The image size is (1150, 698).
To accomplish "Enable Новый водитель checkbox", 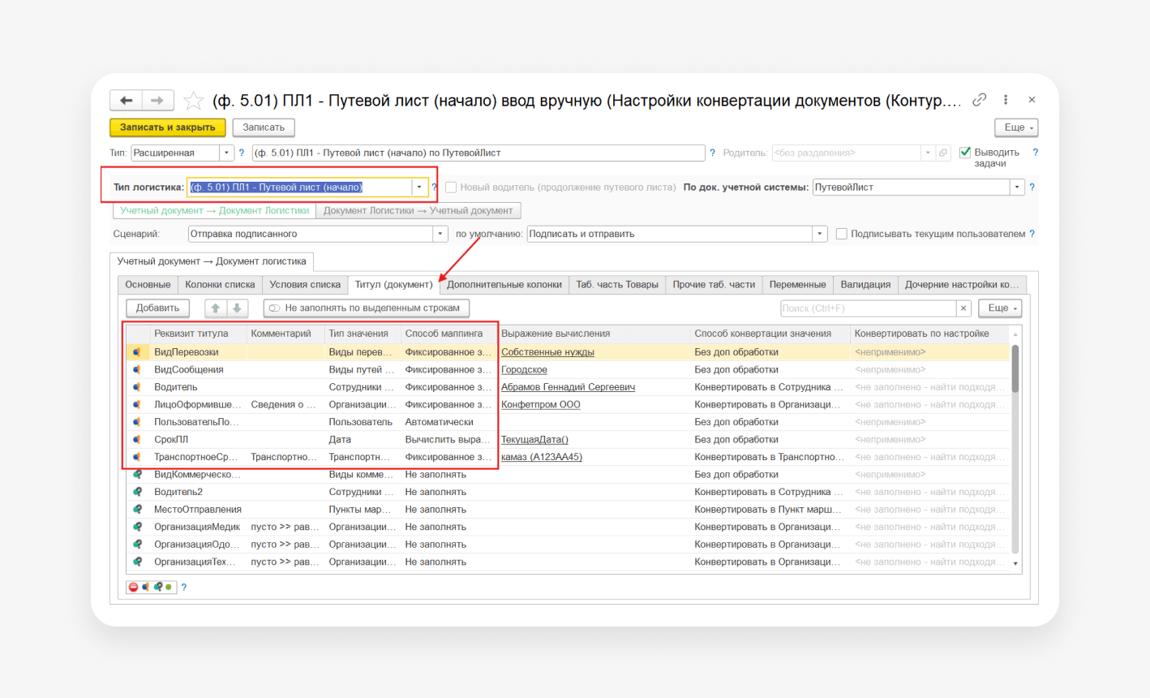I will pos(451,187).
